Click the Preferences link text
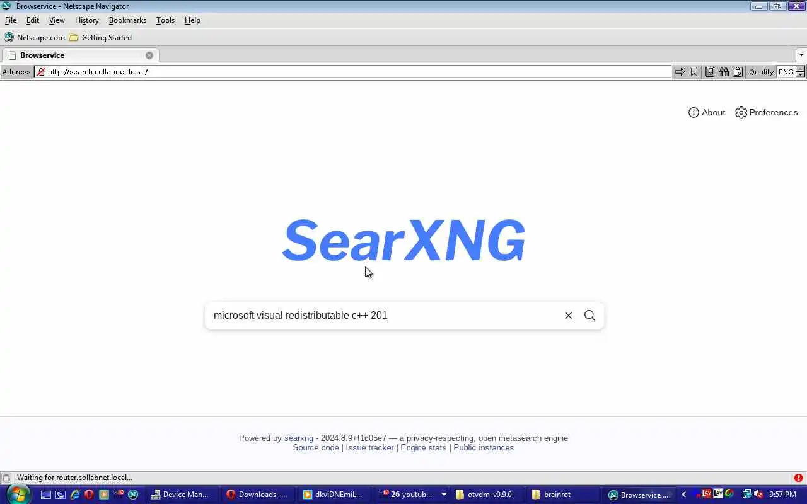 pyautogui.click(x=774, y=112)
